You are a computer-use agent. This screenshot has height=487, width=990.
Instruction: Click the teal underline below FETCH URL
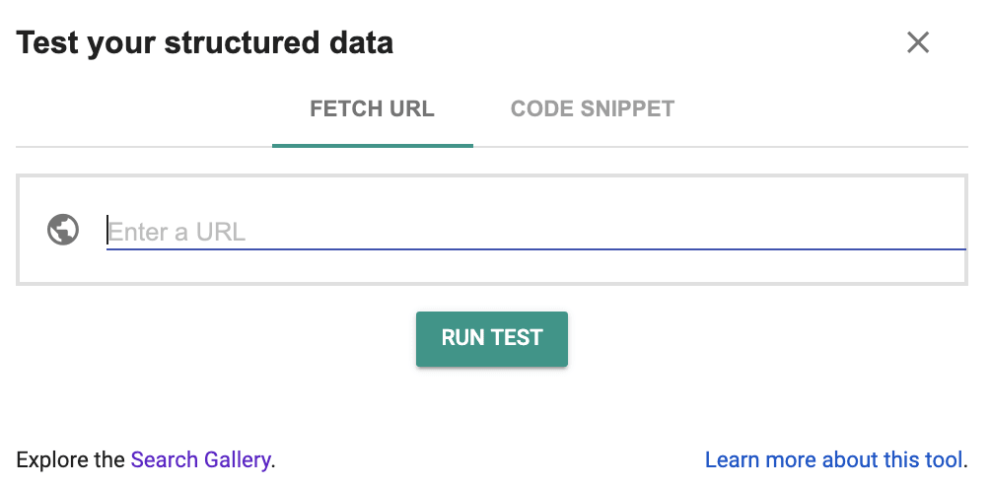[x=373, y=146]
